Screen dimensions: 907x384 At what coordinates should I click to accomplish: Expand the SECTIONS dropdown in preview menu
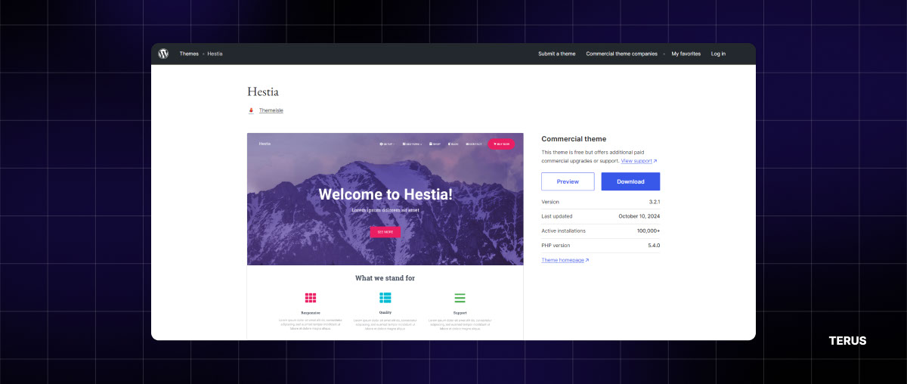pos(413,144)
